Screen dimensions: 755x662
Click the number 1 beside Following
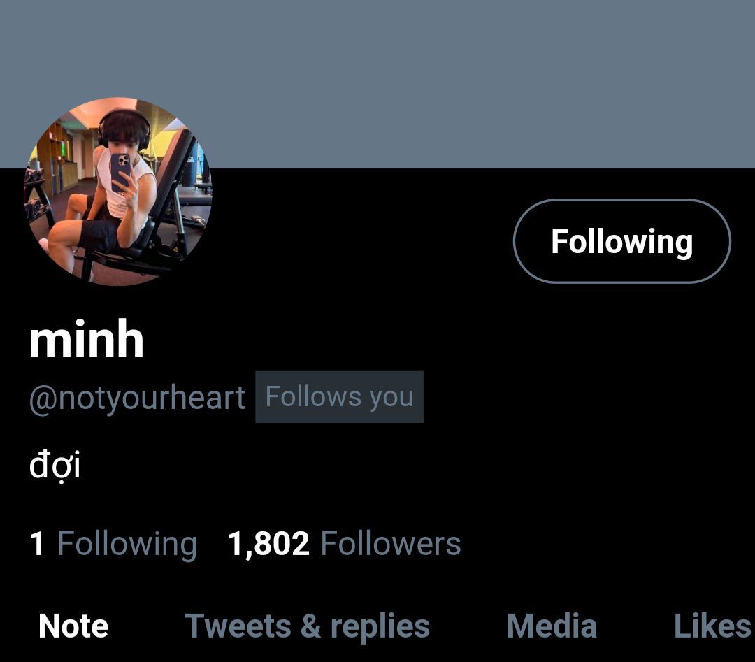click(x=37, y=544)
